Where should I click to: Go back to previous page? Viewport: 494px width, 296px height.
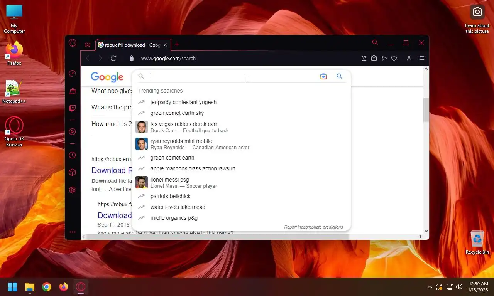click(88, 58)
